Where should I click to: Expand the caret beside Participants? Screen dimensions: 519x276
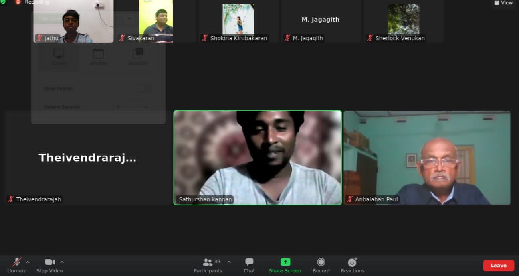pos(229,262)
